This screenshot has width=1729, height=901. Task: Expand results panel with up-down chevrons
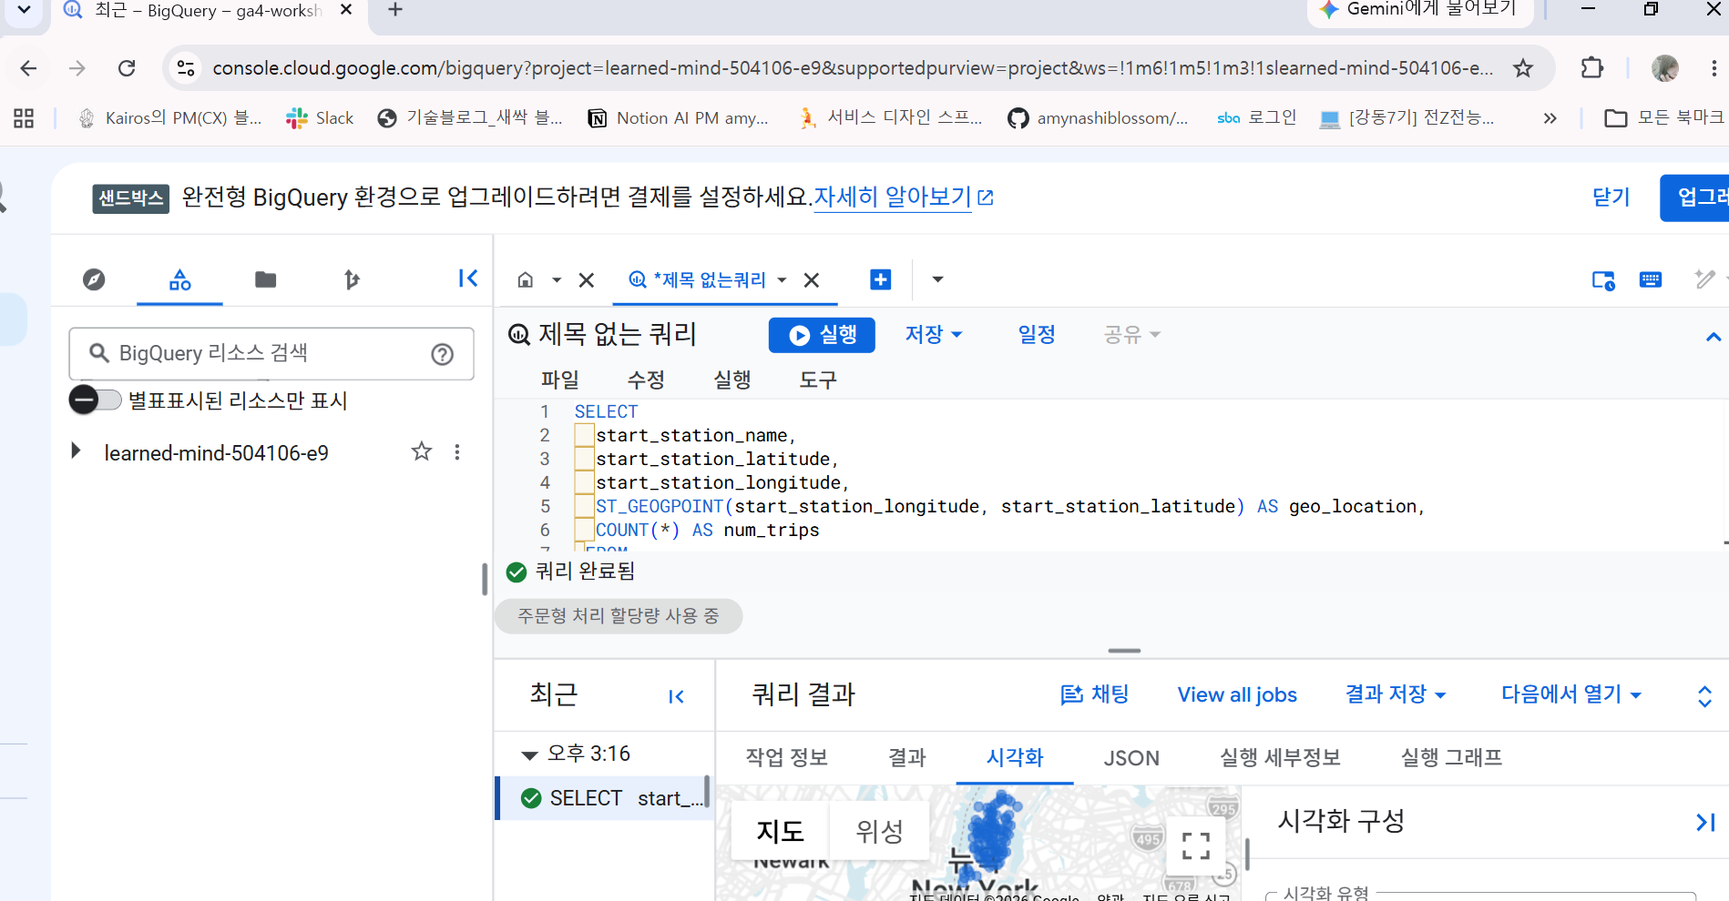tap(1705, 696)
